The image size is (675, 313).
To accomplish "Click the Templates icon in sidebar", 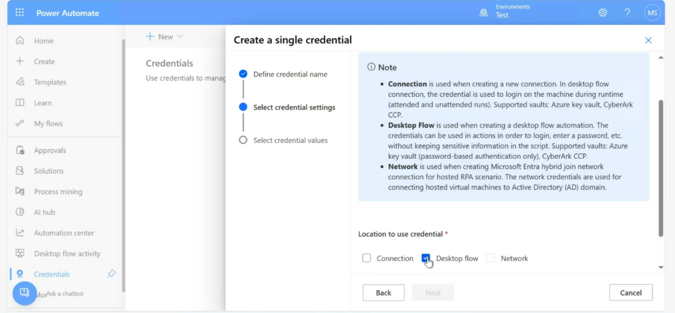I will [x=20, y=82].
